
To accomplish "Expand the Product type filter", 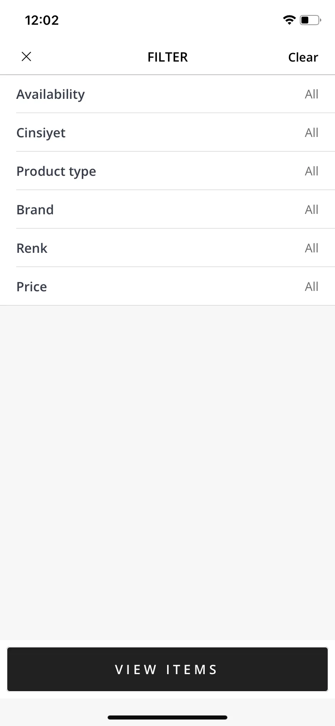I will [x=167, y=171].
